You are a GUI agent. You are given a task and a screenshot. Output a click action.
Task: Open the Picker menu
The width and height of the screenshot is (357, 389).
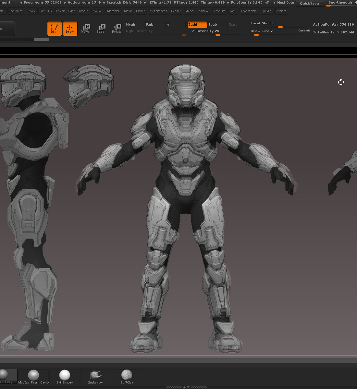(141, 11)
